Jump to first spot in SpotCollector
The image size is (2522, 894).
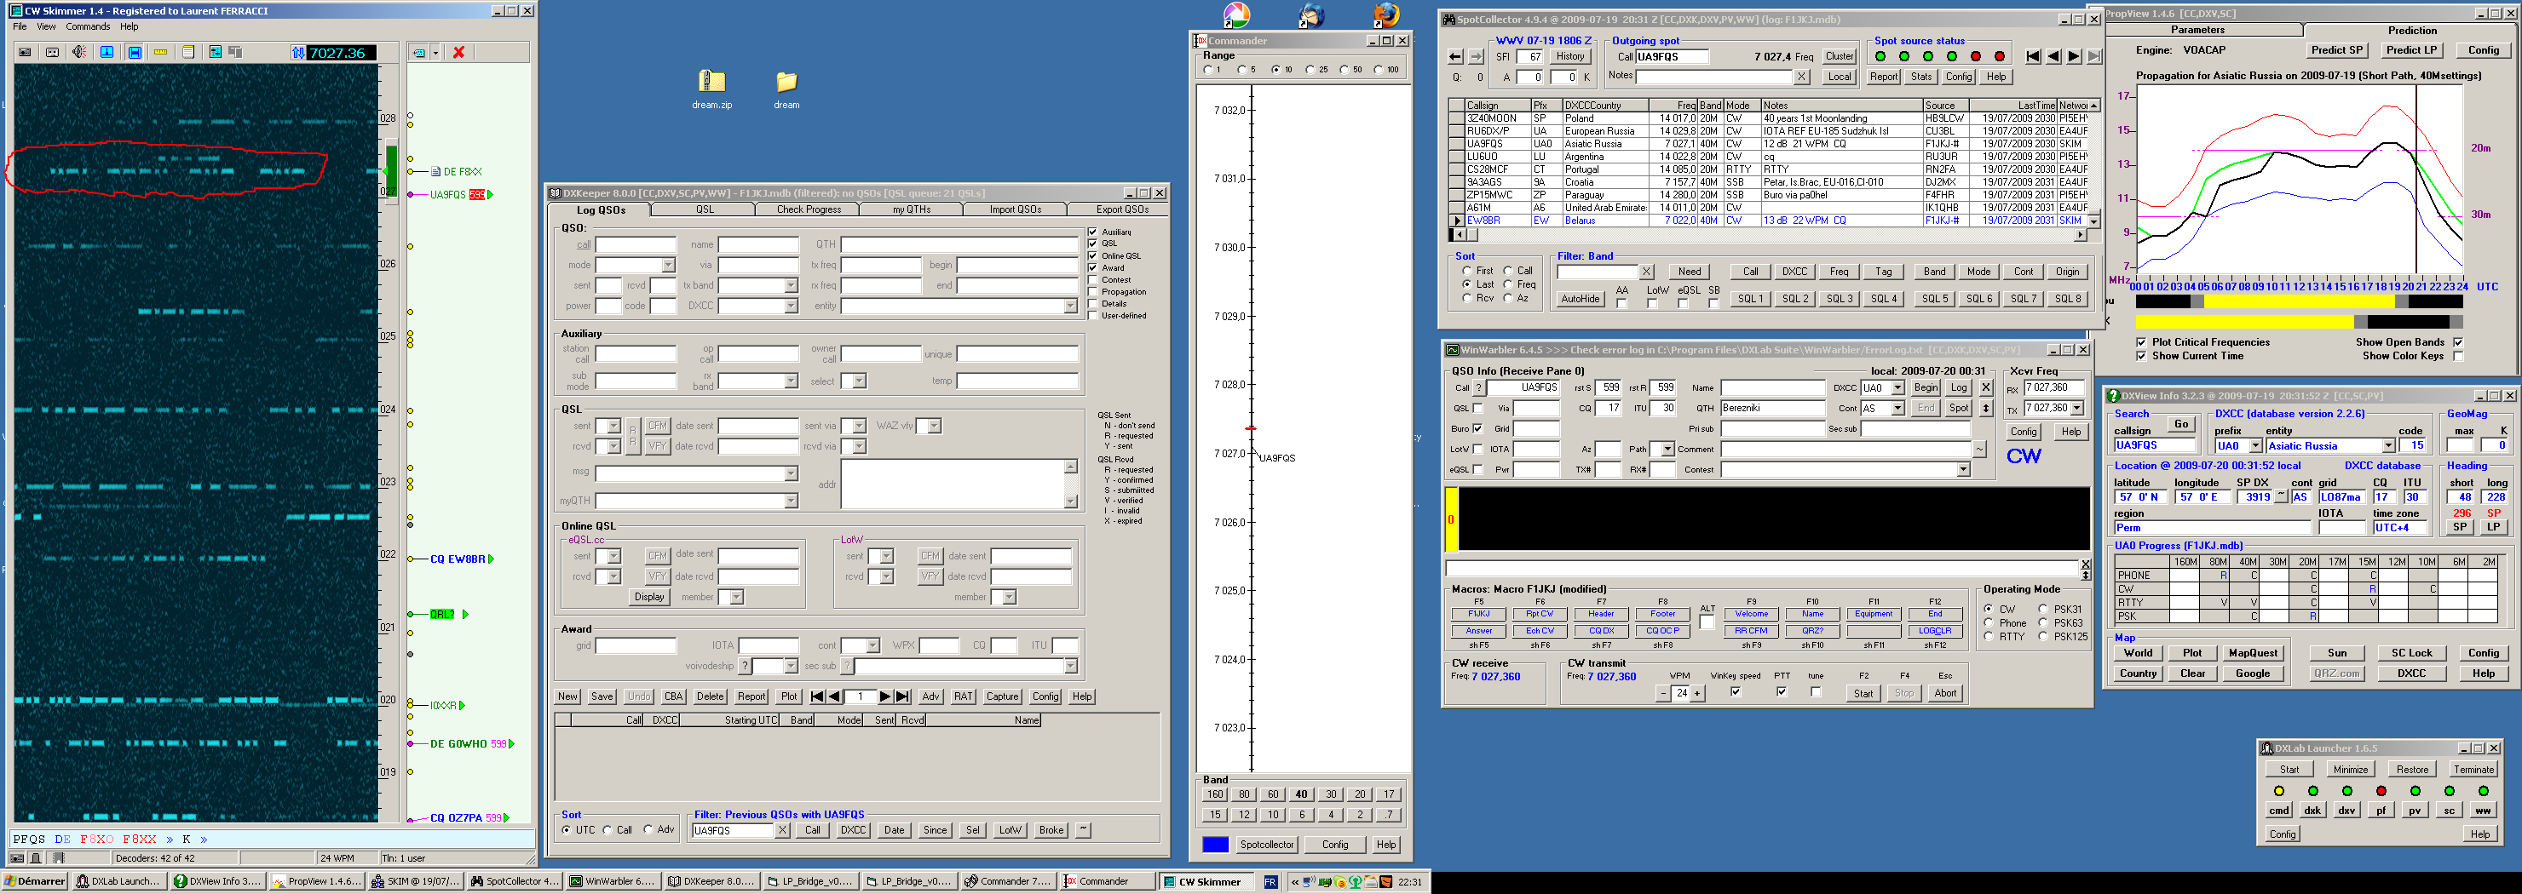coord(2032,57)
